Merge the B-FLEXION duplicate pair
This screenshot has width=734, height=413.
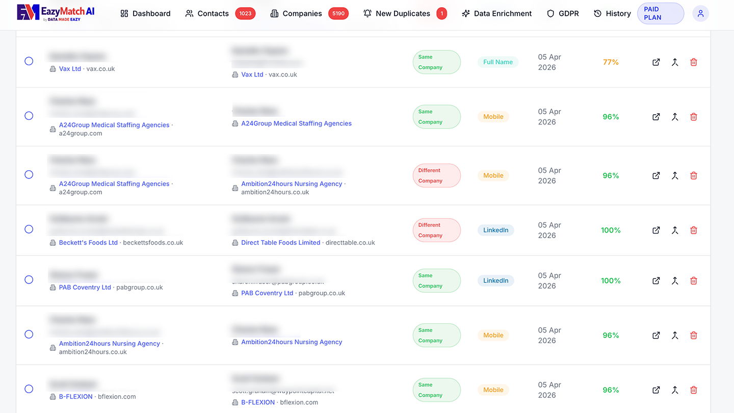(x=675, y=390)
